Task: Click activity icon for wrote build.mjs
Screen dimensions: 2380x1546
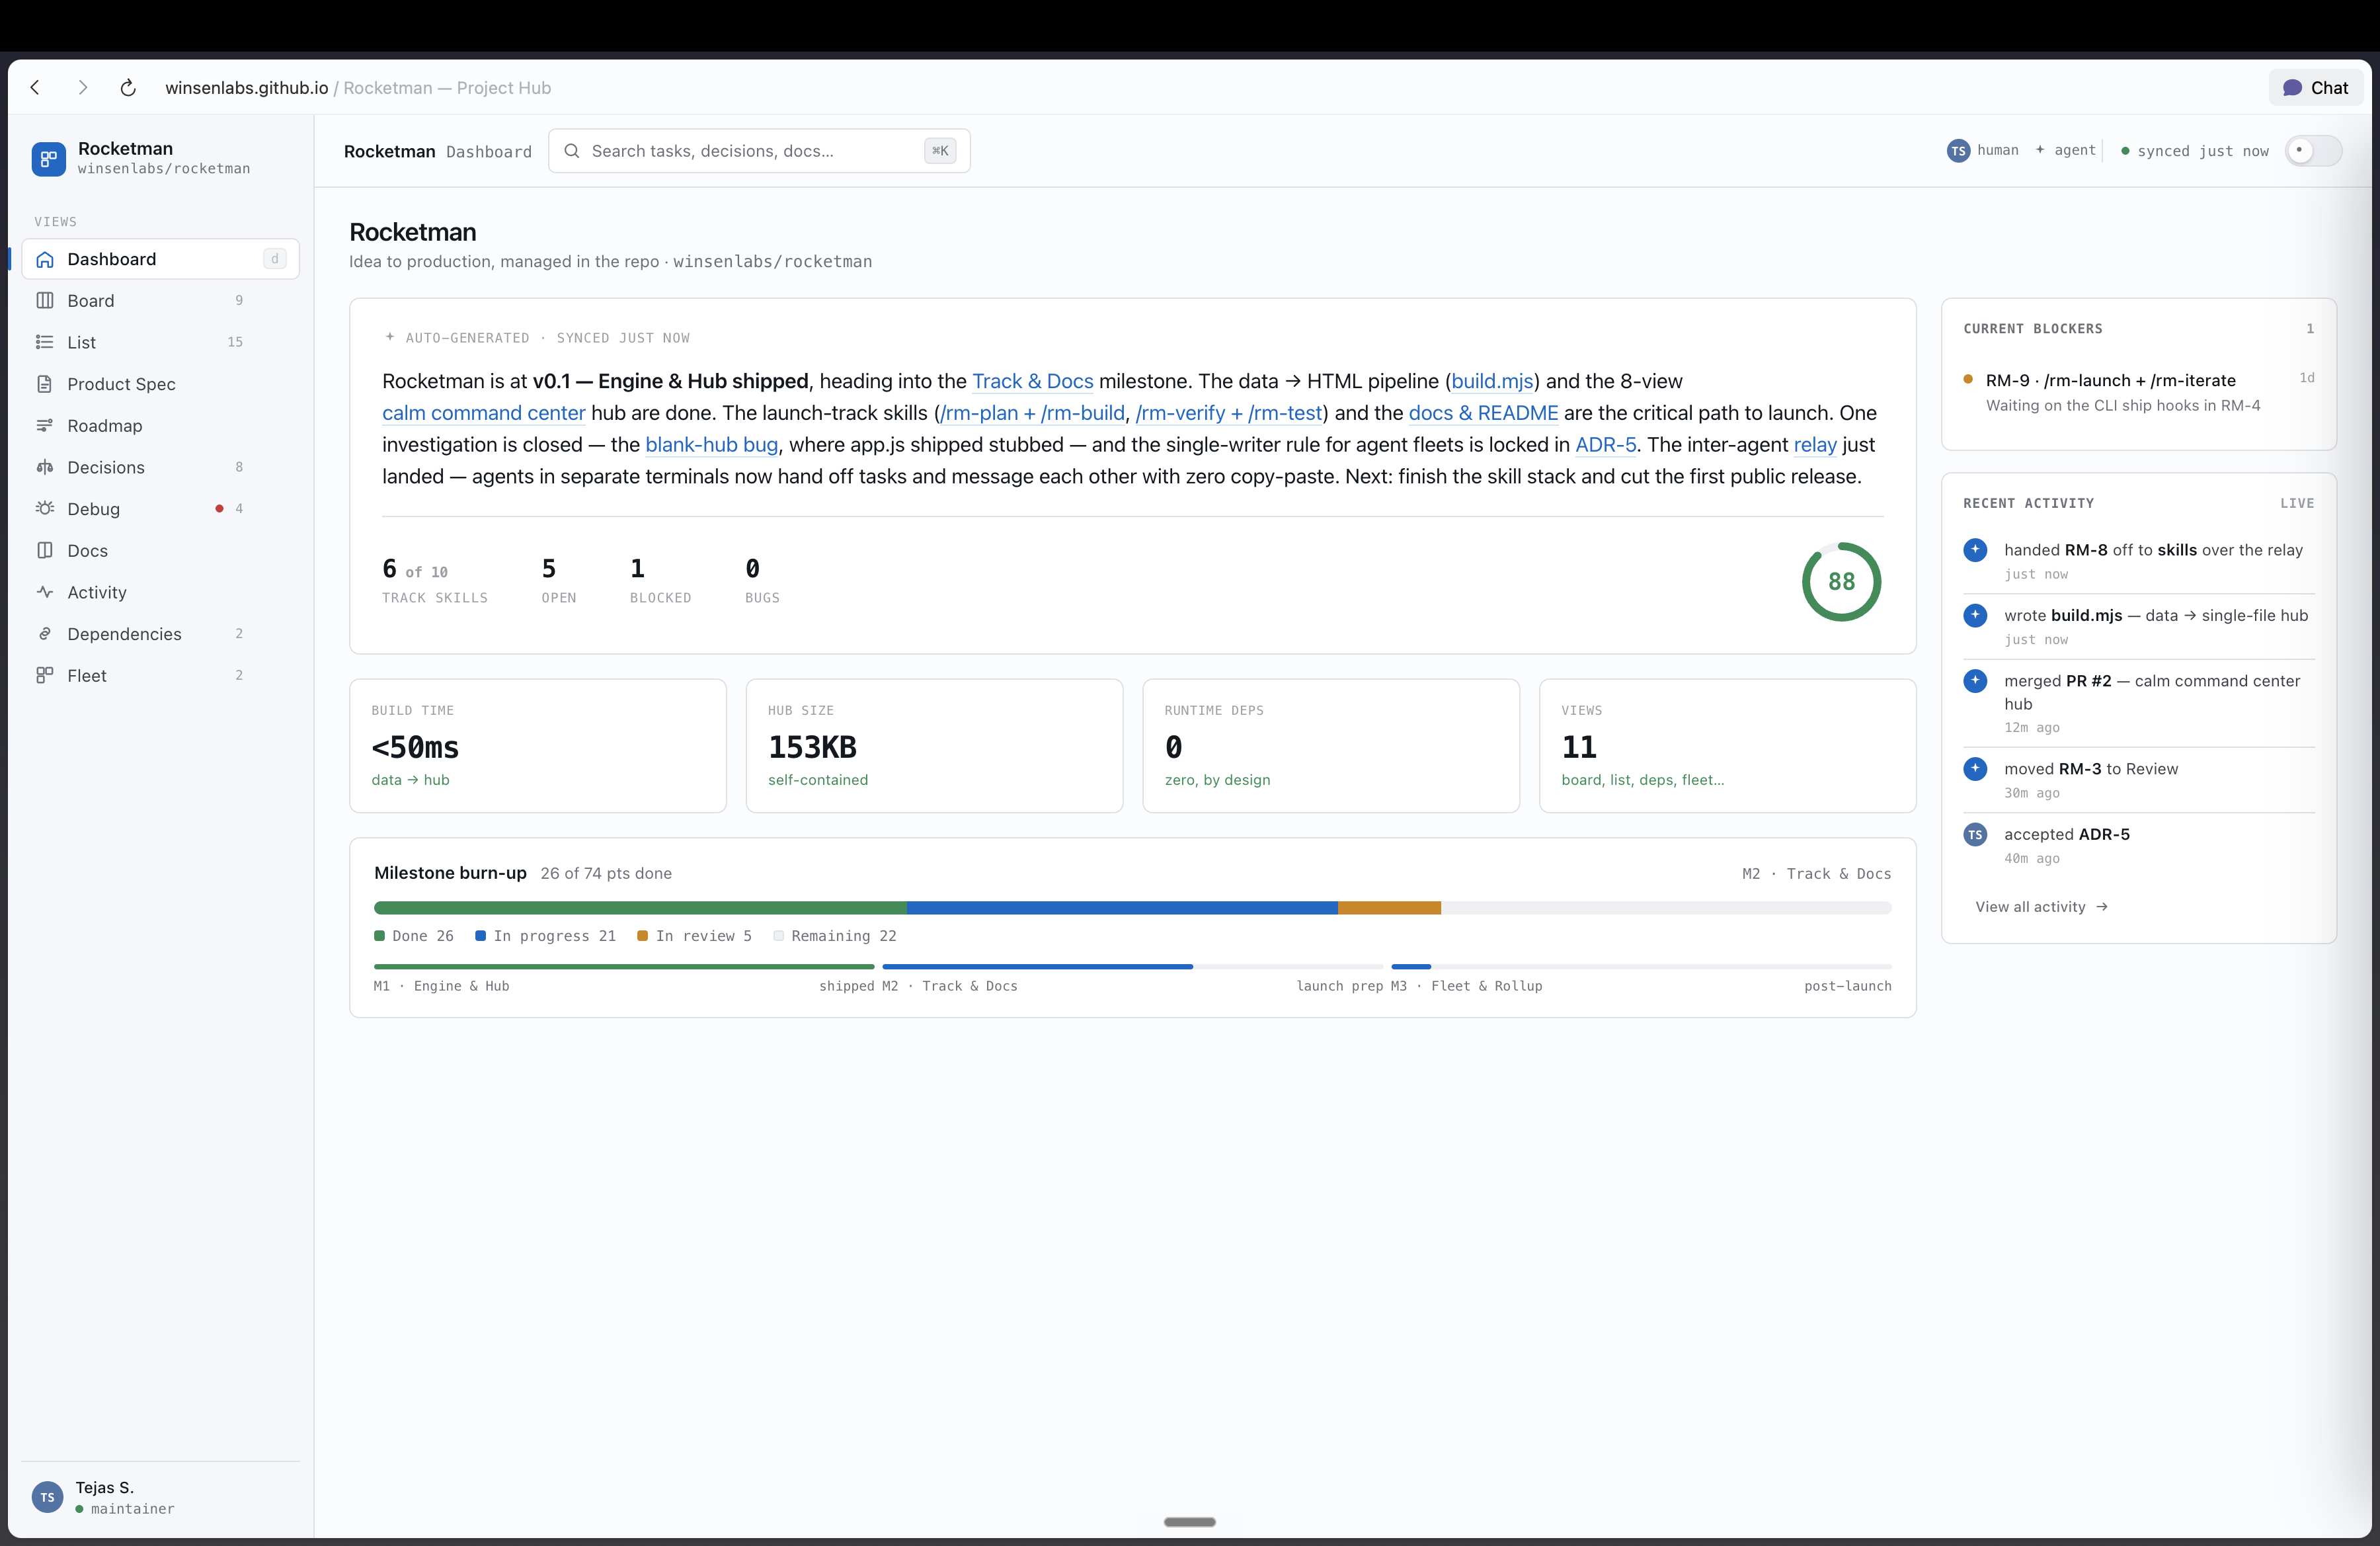Action: [1975, 615]
